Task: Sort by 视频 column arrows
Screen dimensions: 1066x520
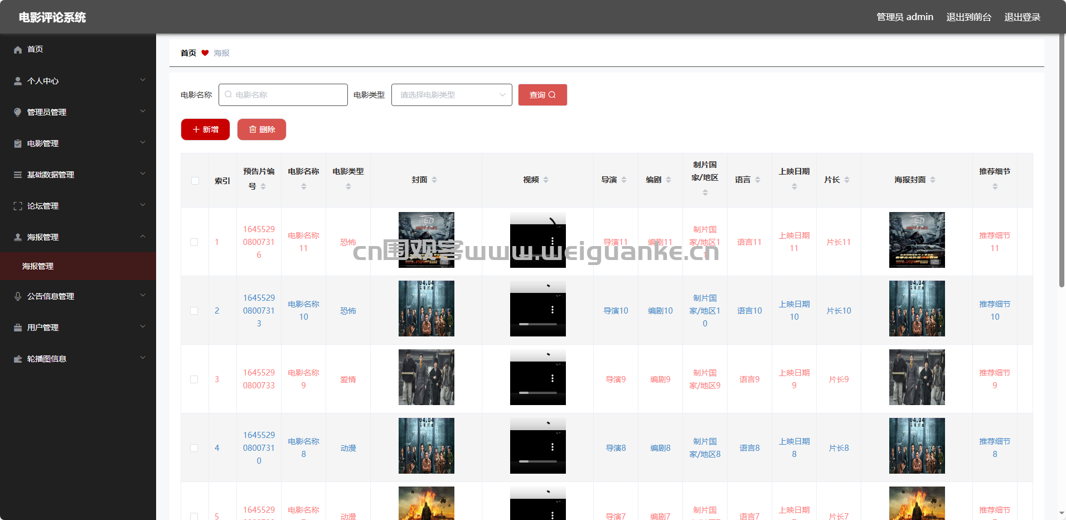Action: (x=546, y=180)
